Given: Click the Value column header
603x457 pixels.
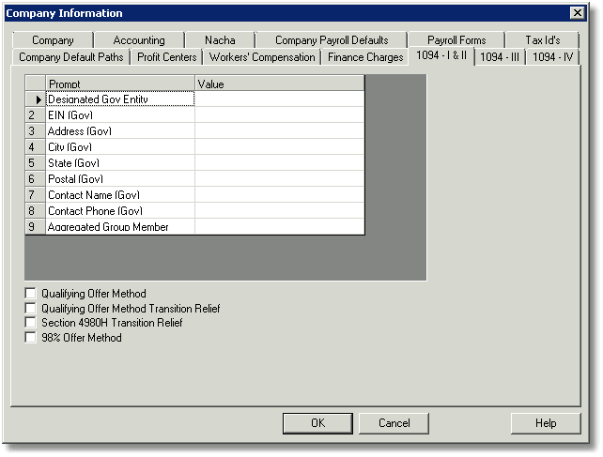Looking at the screenshot, I should coord(279,84).
